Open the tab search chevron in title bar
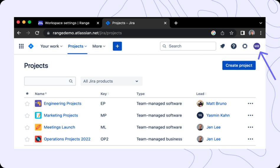Viewport: 280px width, 168px height. tap(261, 23)
